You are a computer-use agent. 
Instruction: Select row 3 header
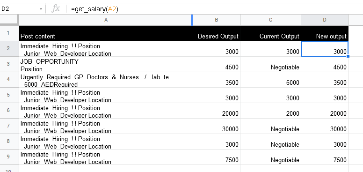coord(9,64)
